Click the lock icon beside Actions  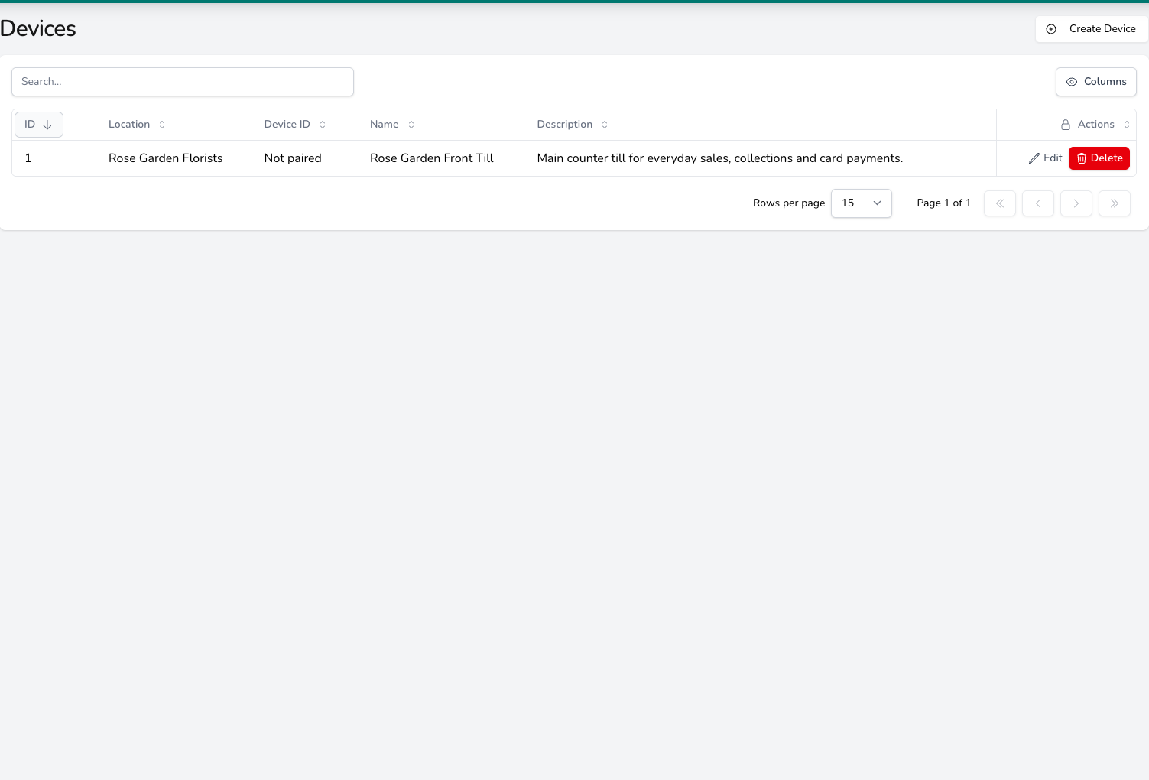pyautogui.click(x=1066, y=125)
